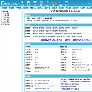Open the 科技 category in tree
The width and height of the screenshot is (92, 92).
tap(7, 15)
